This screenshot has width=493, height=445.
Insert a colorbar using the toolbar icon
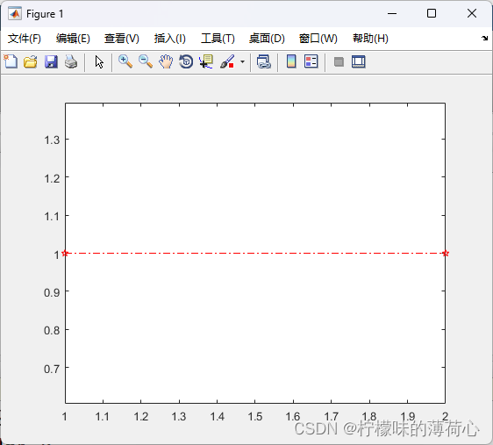[291, 61]
